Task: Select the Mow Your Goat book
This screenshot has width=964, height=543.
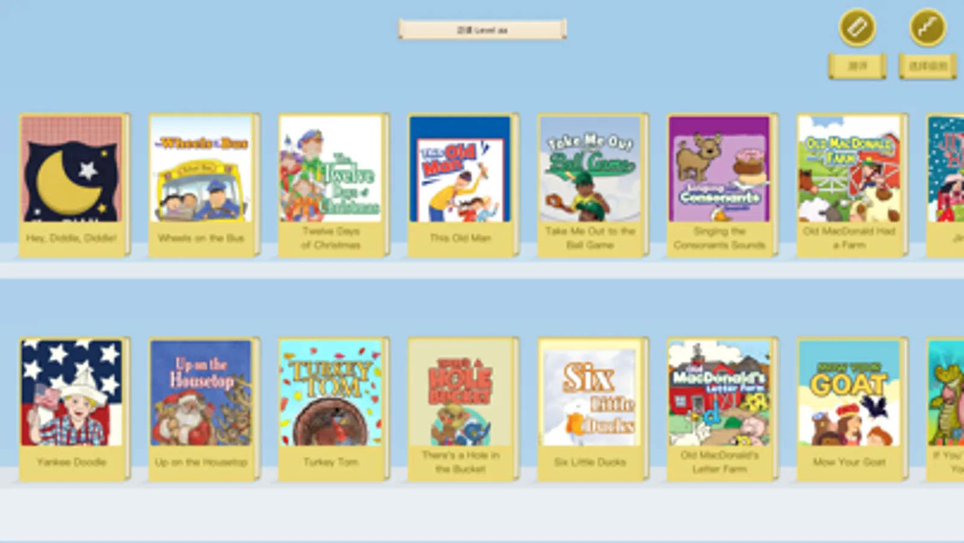Action: [x=852, y=409]
